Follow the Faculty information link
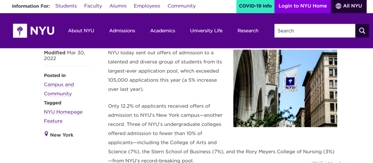This screenshot has width=373, height=163. click(93, 6)
